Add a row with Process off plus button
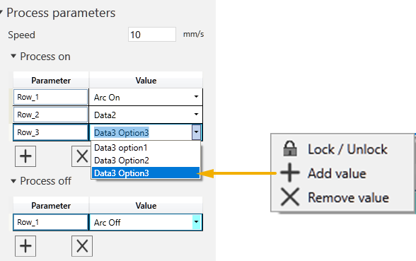This screenshot has height=261, width=416. (25, 246)
